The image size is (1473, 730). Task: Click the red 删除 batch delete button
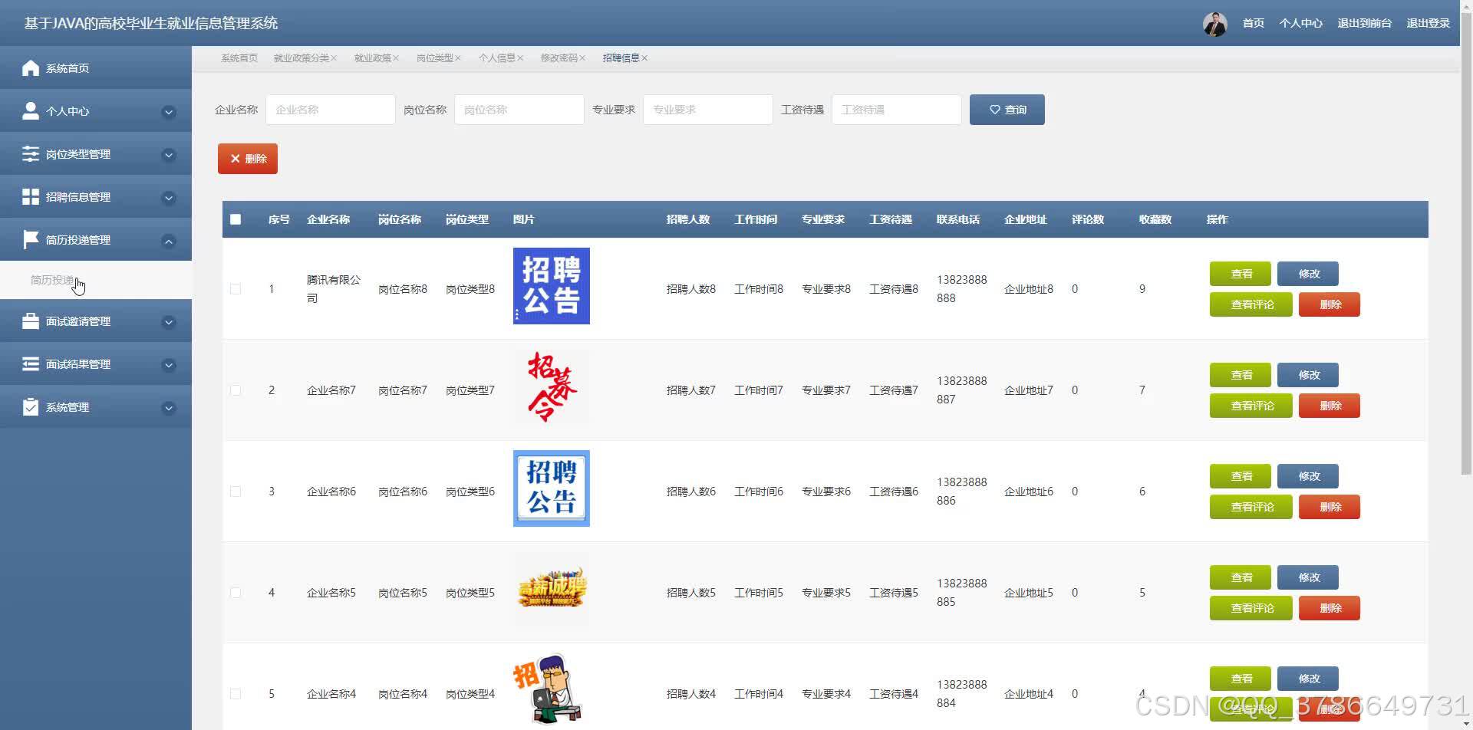click(248, 159)
